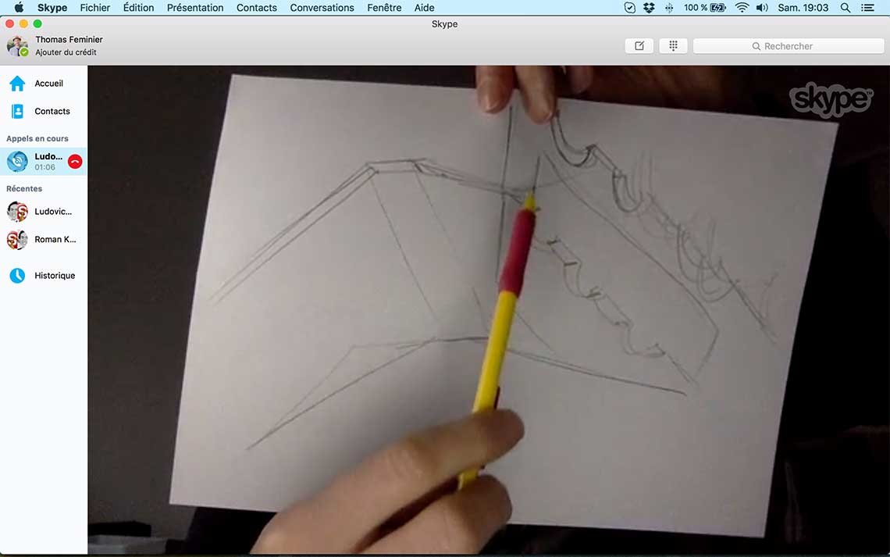Click the ongoing call avatar icon

tap(18, 161)
